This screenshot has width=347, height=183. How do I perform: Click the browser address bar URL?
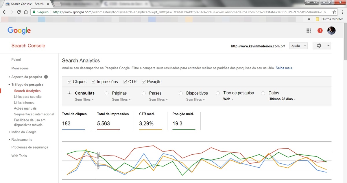[191, 12]
